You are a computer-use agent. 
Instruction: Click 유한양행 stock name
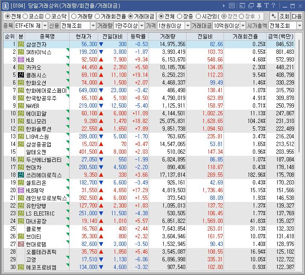point(36,206)
